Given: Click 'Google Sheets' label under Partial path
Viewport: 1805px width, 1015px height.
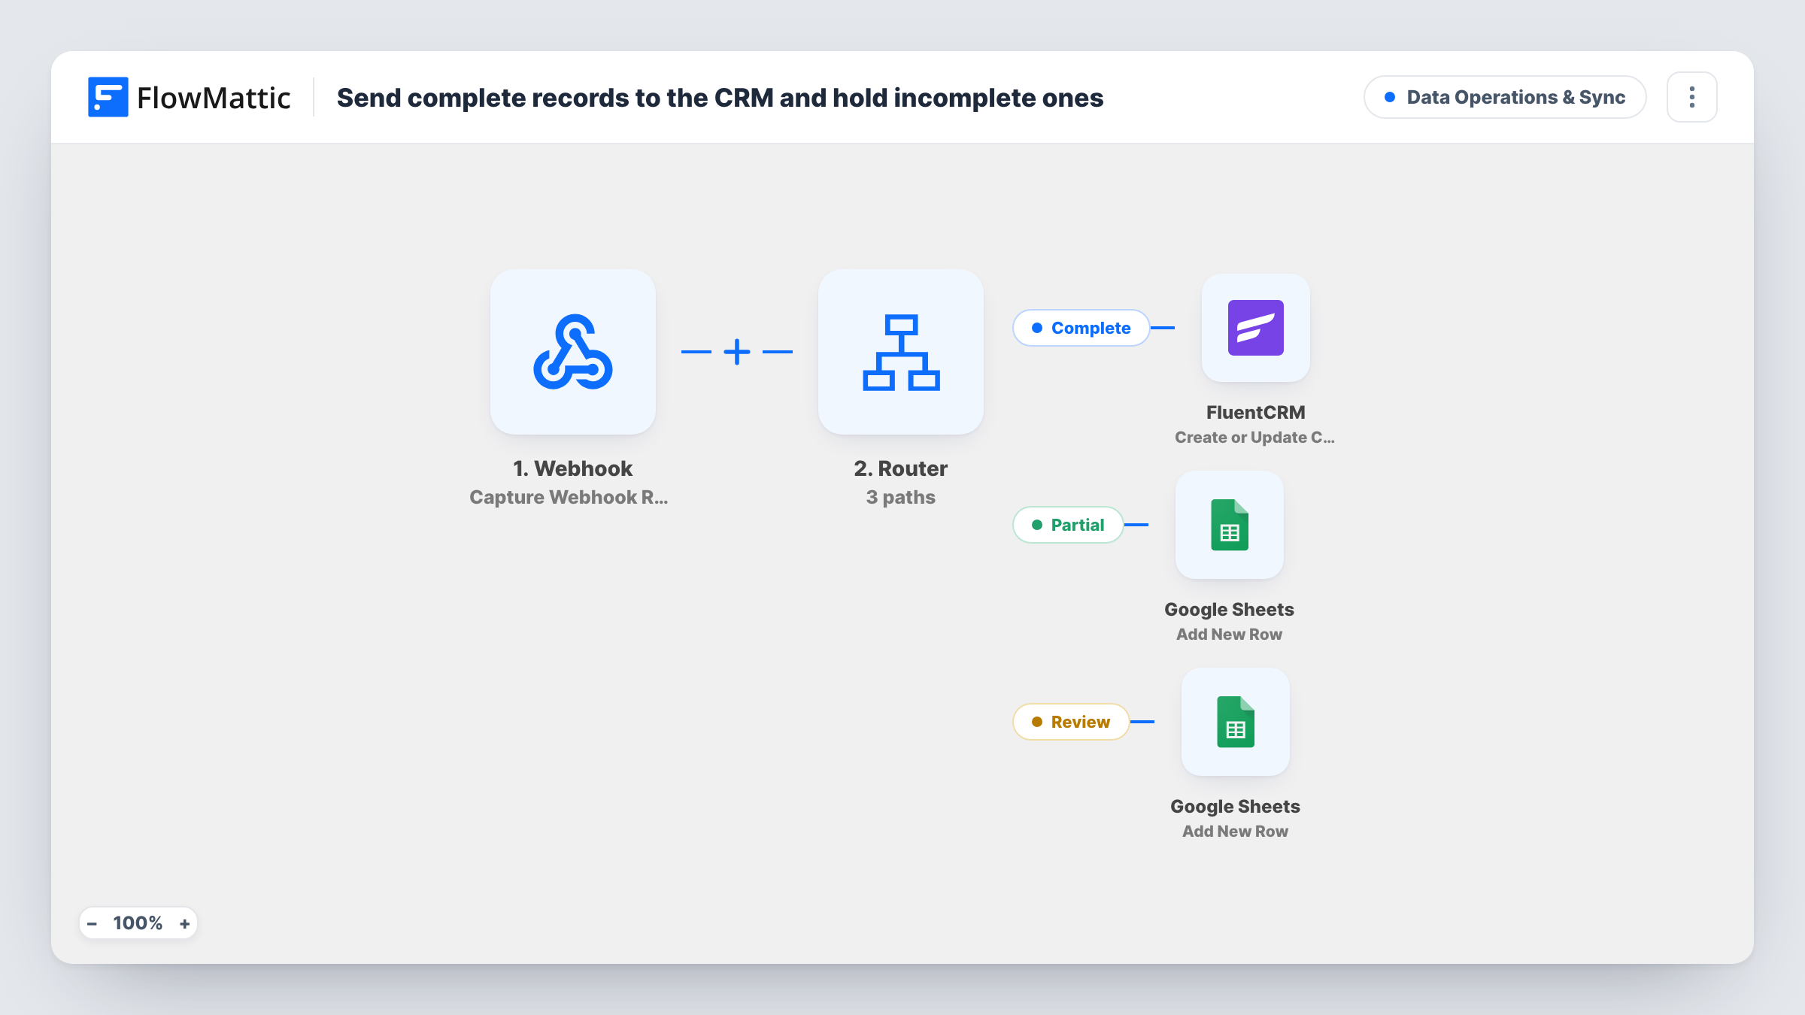Looking at the screenshot, I should [1229, 609].
